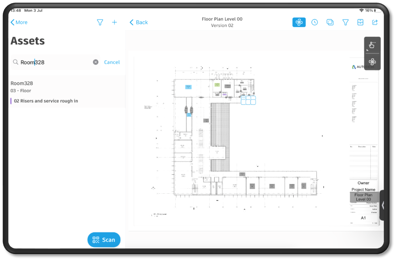Open the archive drawer icon in the toolbar

pos(360,22)
